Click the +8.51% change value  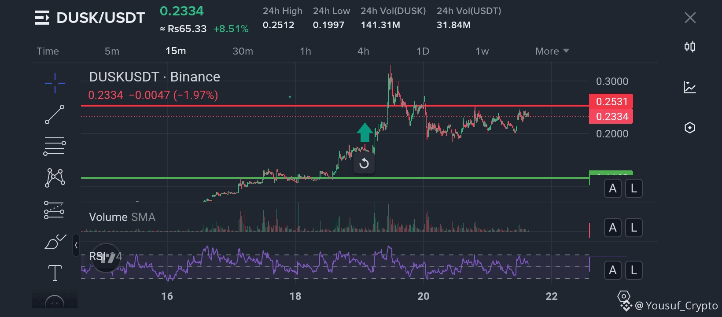pos(231,29)
